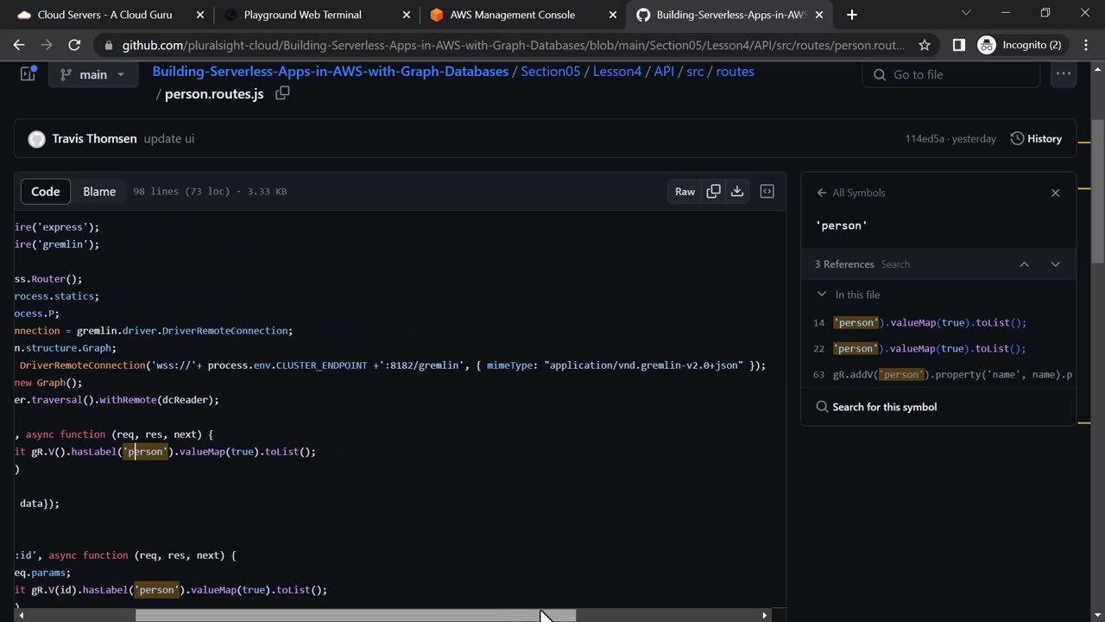The image size is (1105, 622).
Task: Switch to Playground Web Terminal tab
Action: tap(302, 15)
